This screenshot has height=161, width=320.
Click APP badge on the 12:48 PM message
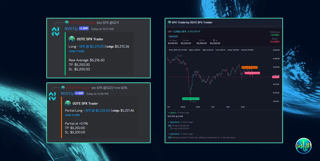79,93
